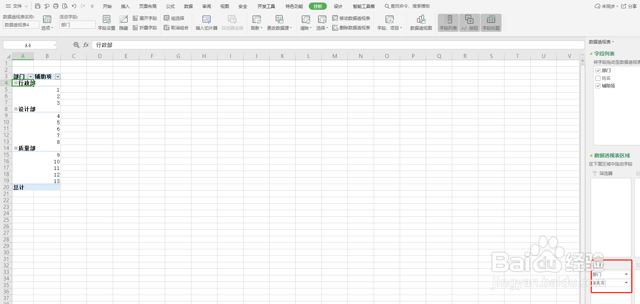This screenshot has height=304, width=640.
Task: Uncheck the 辅助项 field checkbox
Action: [x=598, y=86]
